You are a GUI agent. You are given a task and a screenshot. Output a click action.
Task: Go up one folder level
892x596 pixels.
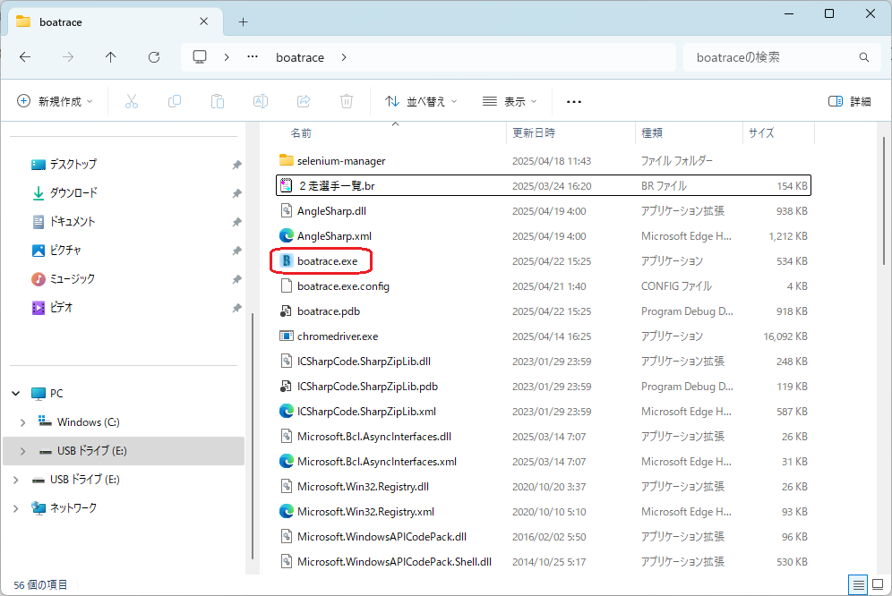pos(111,57)
